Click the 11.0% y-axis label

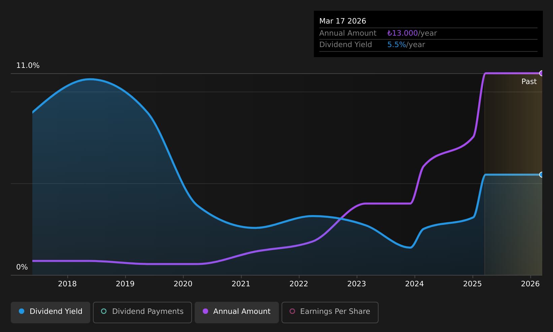pyautogui.click(x=28, y=66)
